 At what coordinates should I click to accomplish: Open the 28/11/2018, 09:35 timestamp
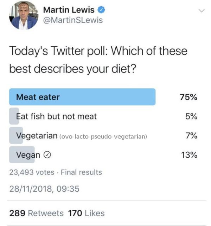[44, 189]
